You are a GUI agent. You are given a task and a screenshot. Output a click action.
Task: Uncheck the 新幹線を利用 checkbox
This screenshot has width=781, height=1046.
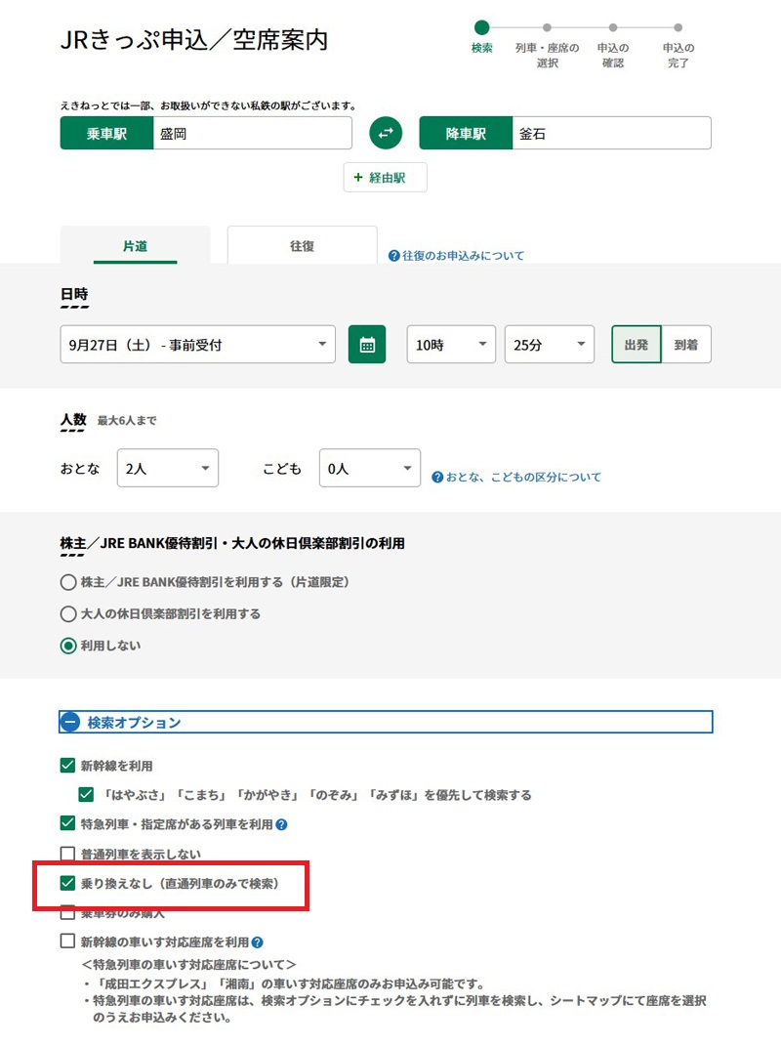(x=67, y=766)
